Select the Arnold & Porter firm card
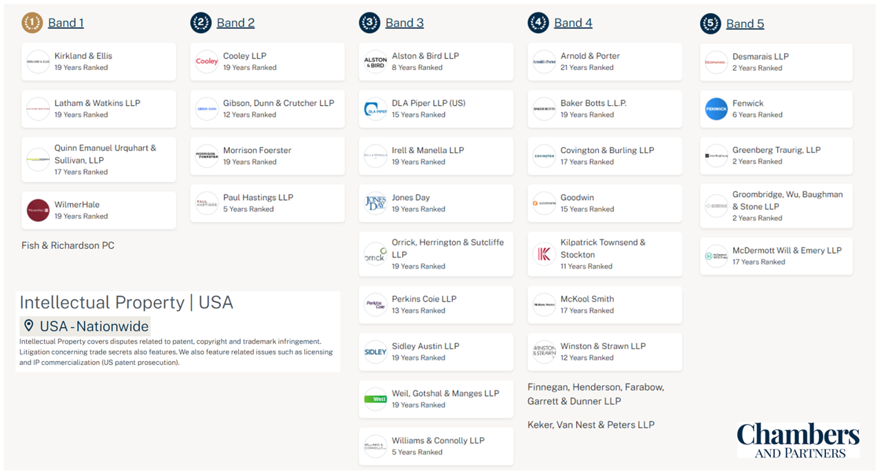Screen dimensions: 881x474 click(604, 62)
